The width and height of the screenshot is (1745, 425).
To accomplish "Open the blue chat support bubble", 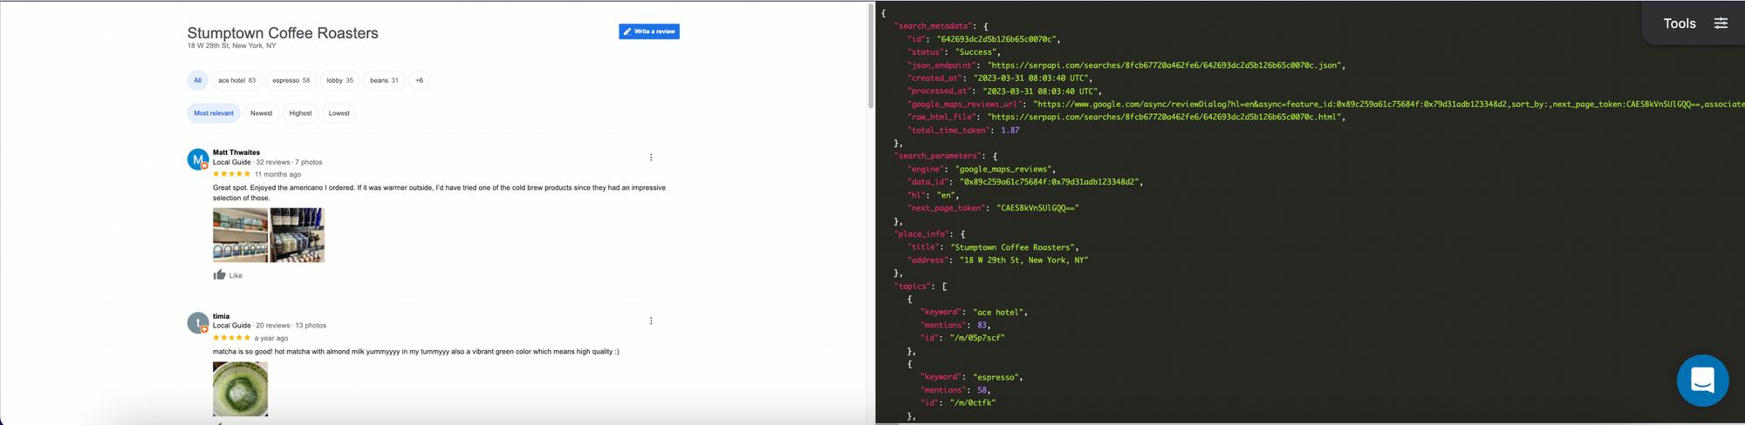I will pyautogui.click(x=1702, y=381).
